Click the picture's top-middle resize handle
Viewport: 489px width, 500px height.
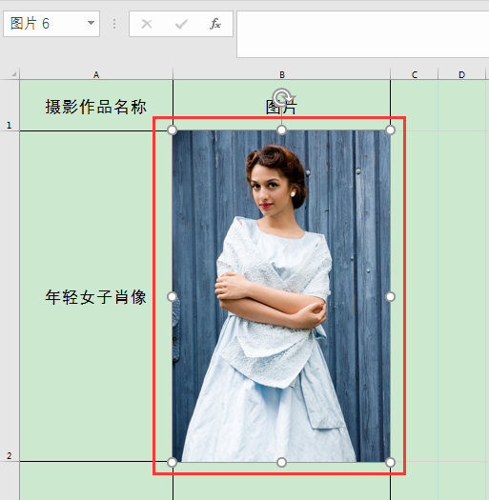(281, 130)
